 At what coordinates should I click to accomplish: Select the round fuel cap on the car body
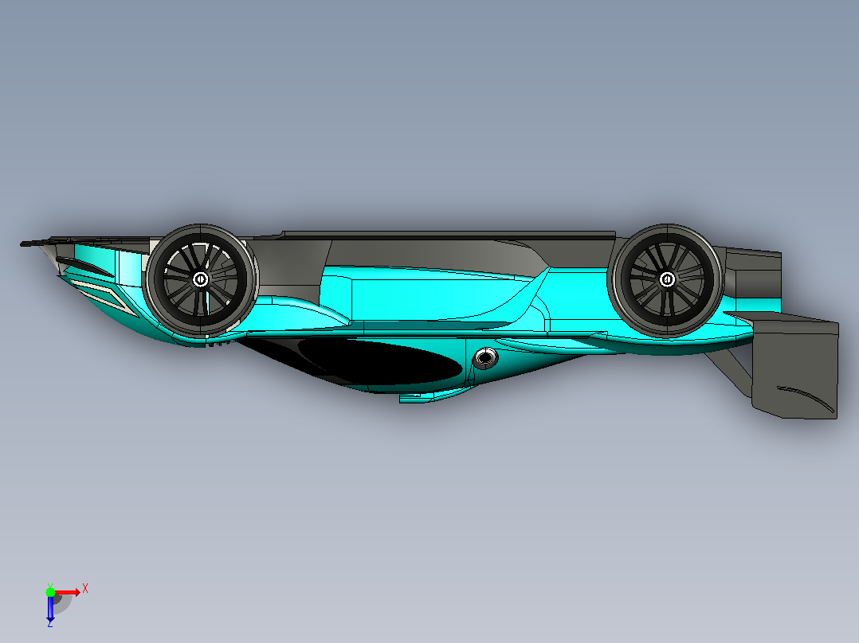pyautogui.click(x=484, y=358)
